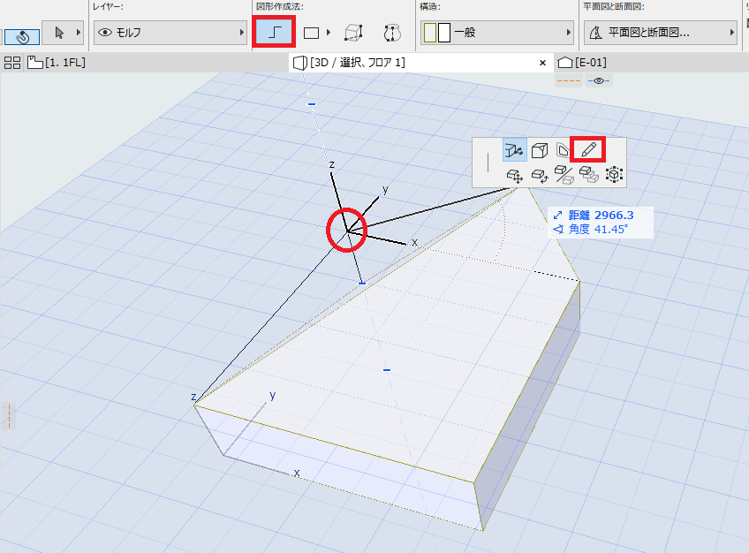The image size is (749, 553).
Task: Select the Arrow pointer tool
Action: click(x=58, y=33)
